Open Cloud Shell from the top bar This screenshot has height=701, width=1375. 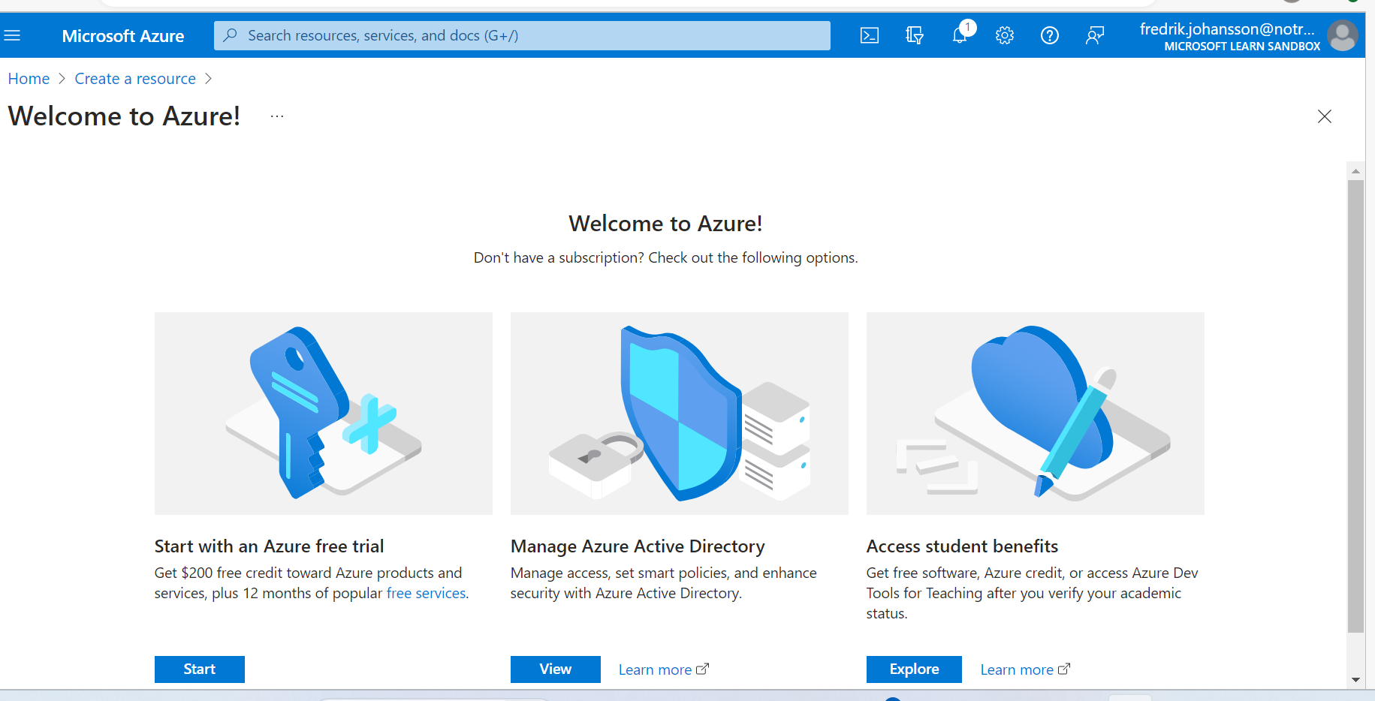click(x=869, y=35)
